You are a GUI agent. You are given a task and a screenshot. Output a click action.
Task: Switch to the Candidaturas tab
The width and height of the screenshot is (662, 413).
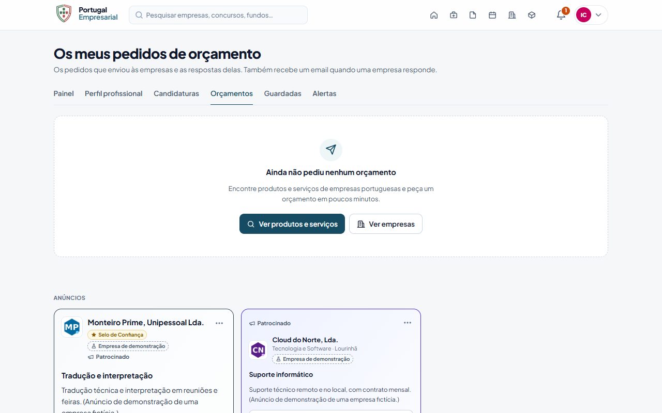click(176, 93)
